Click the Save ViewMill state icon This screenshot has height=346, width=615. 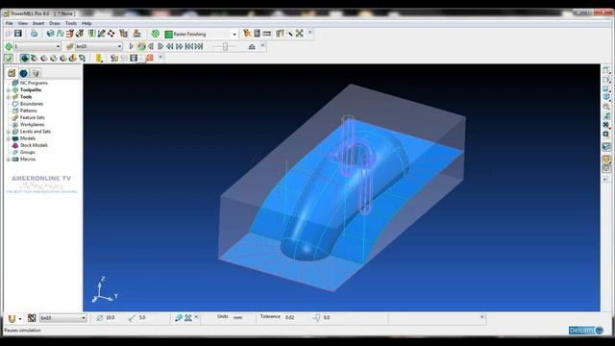click(134, 58)
